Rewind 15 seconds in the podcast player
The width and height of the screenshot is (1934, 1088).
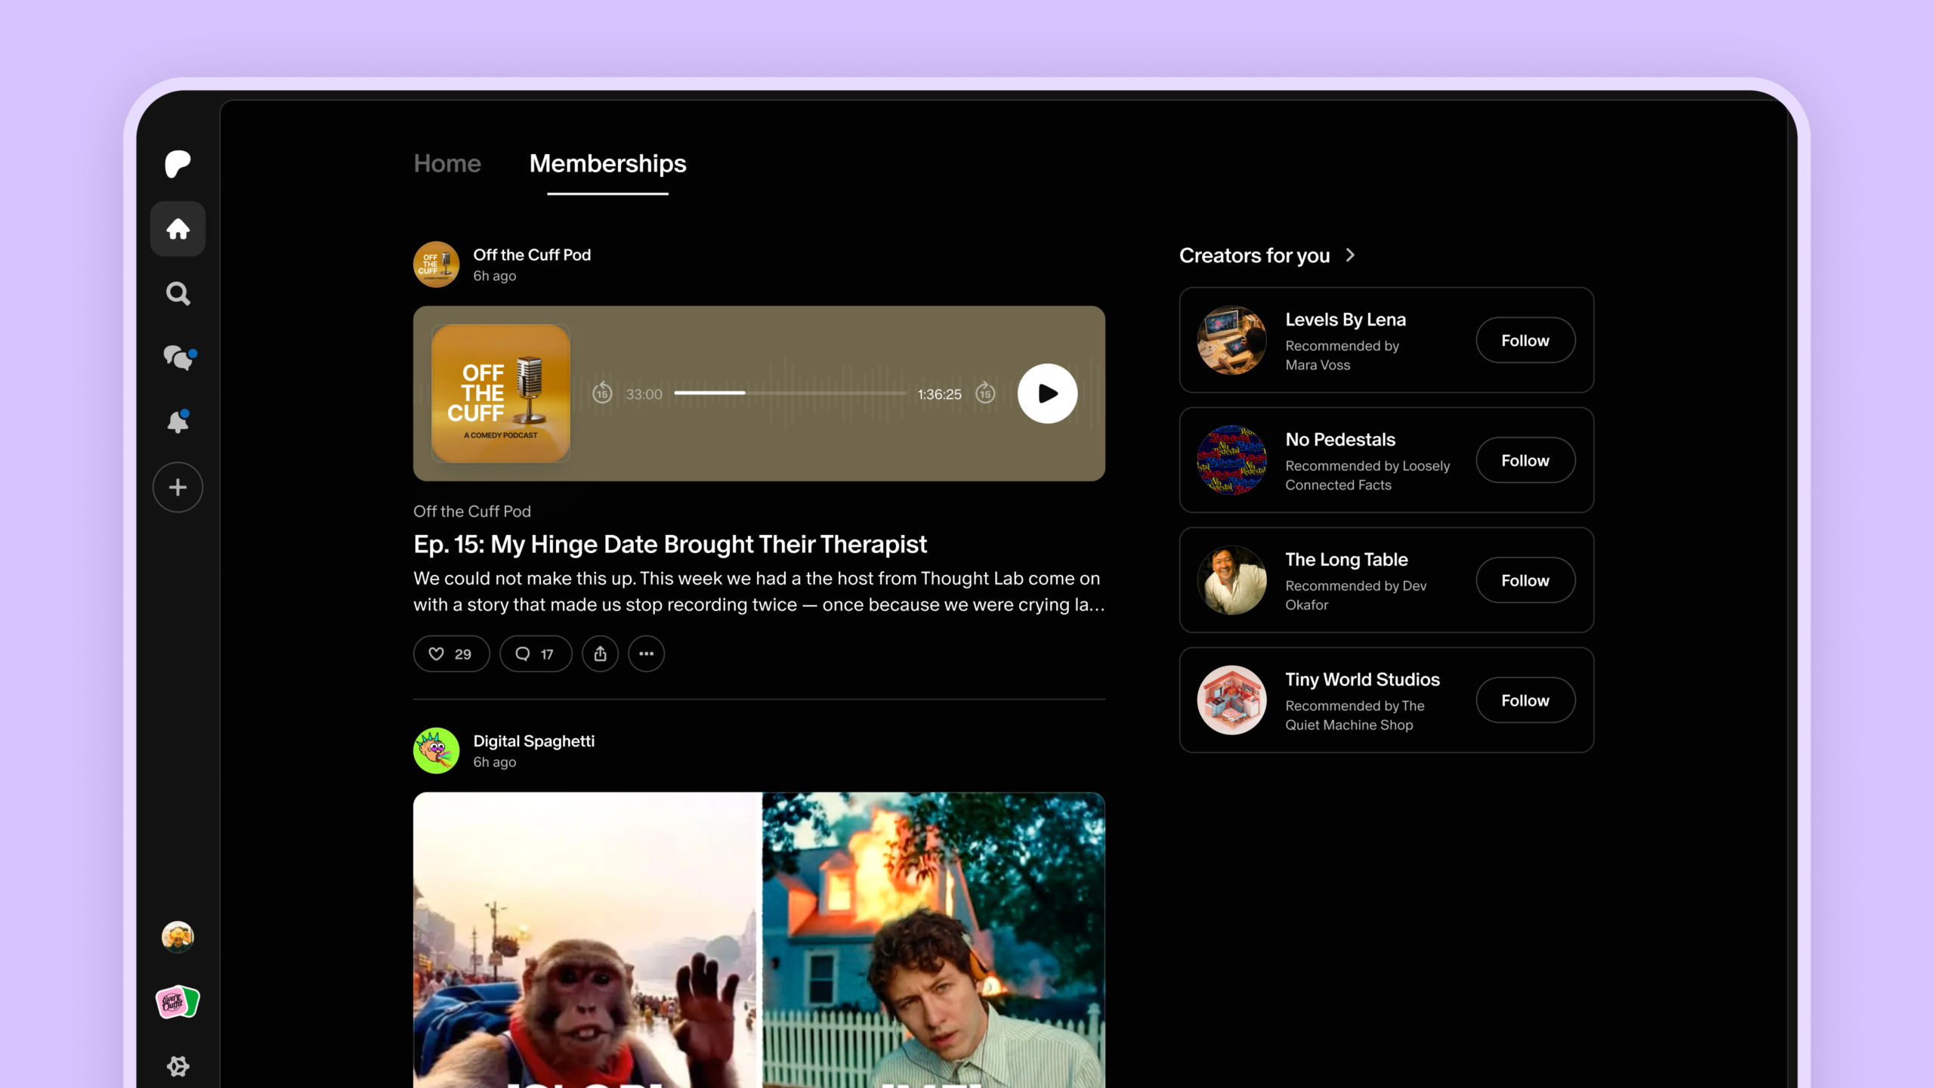602,393
